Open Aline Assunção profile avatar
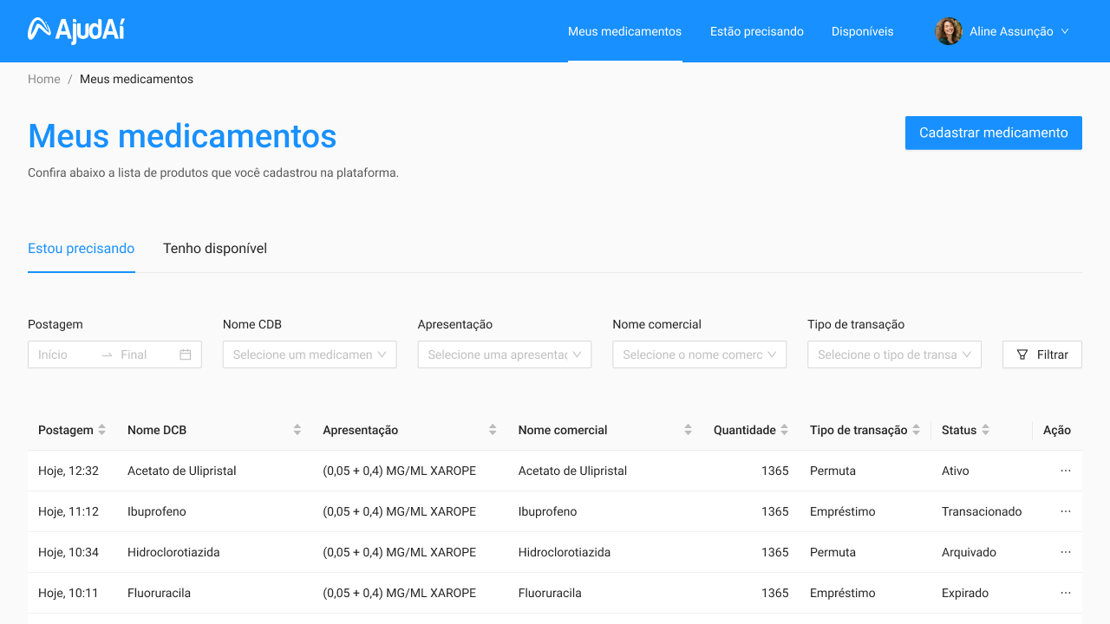The height and width of the screenshot is (624, 1110). [x=949, y=31]
